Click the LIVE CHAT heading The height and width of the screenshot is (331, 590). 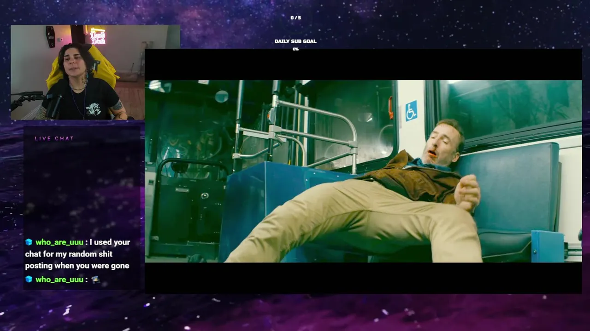(x=54, y=138)
